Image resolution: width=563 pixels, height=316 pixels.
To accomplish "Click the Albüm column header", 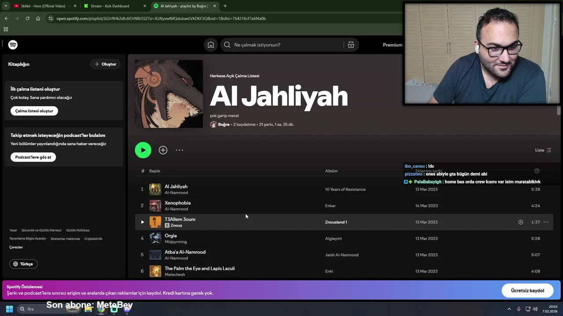I will click(331, 171).
